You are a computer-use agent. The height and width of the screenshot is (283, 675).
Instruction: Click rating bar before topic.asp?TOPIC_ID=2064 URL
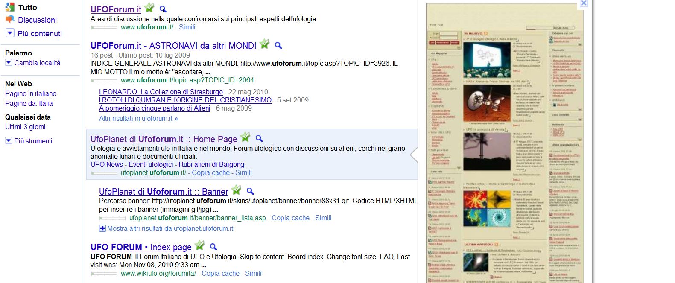coord(104,80)
